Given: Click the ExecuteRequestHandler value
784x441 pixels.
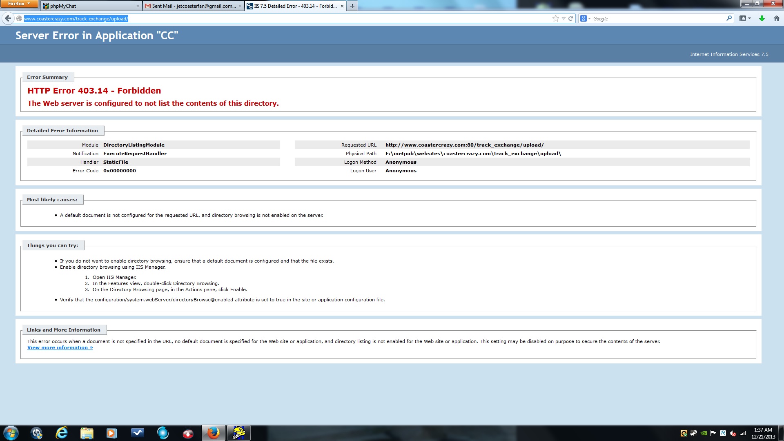Looking at the screenshot, I should (135, 154).
